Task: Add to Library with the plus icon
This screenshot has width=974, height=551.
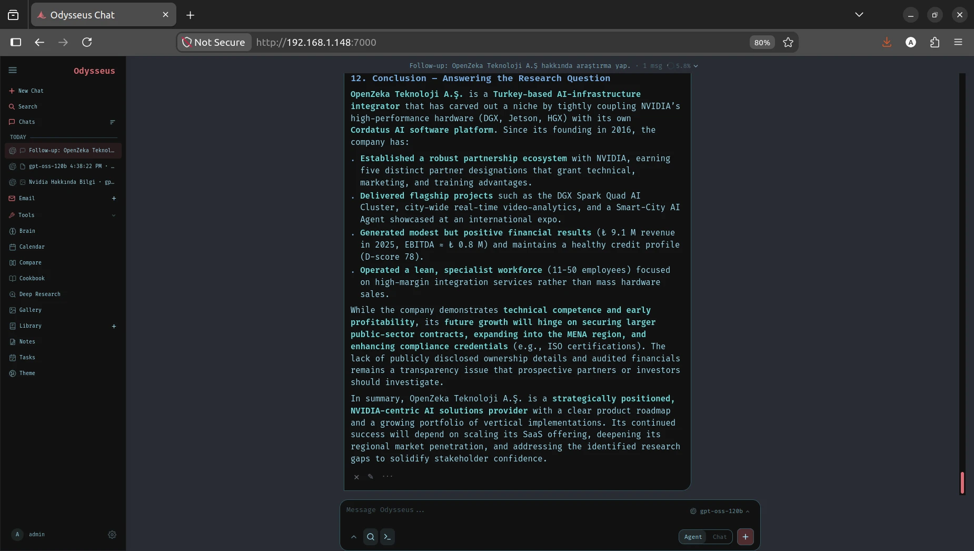Action: click(114, 327)
